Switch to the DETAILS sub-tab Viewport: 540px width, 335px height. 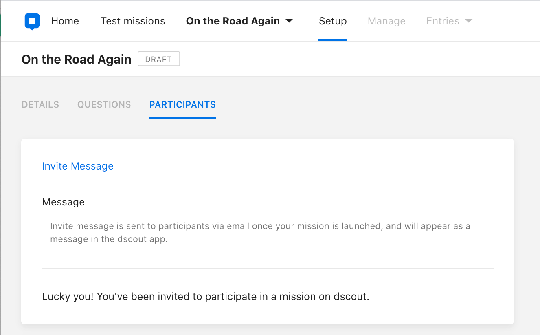pyautogui.click(x=40, y=105)
